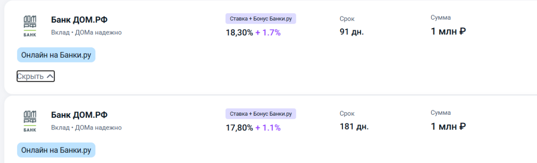The width and height of the screenshot is (537, 163).
Task: Click the ДОМ.РФ bank logo in the 181-day offer
Action: 30,121
